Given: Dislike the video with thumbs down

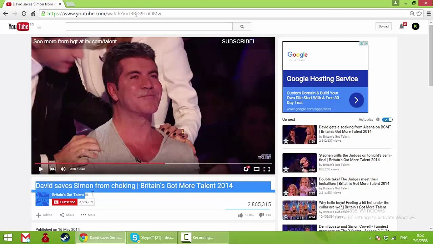Looking at the screenshot, I should tap(261, 215).
